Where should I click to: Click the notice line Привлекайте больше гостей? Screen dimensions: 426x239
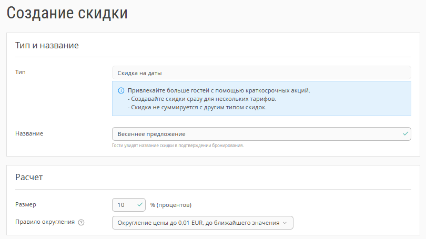[219, 90]
